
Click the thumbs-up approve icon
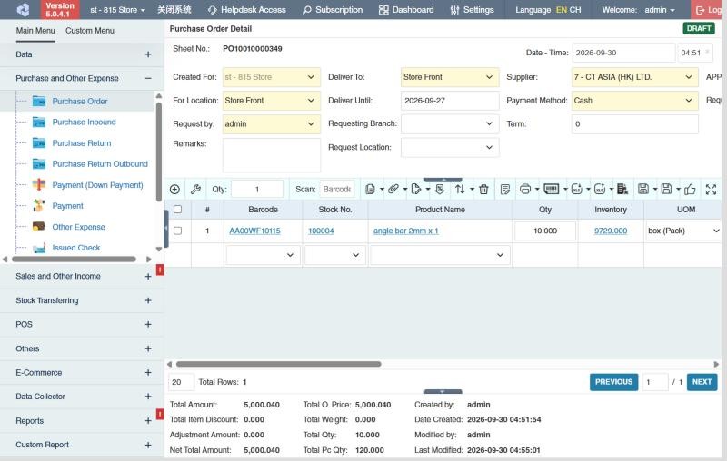pyautogui.click(x=690, y=189)
